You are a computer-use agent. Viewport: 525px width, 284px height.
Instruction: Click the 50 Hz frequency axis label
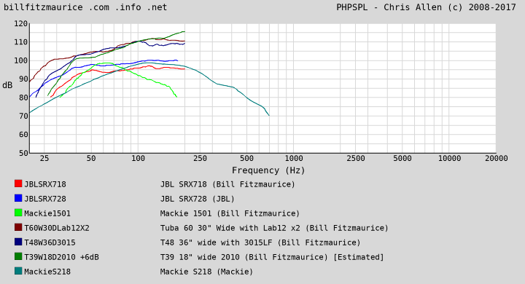(91, 158)
